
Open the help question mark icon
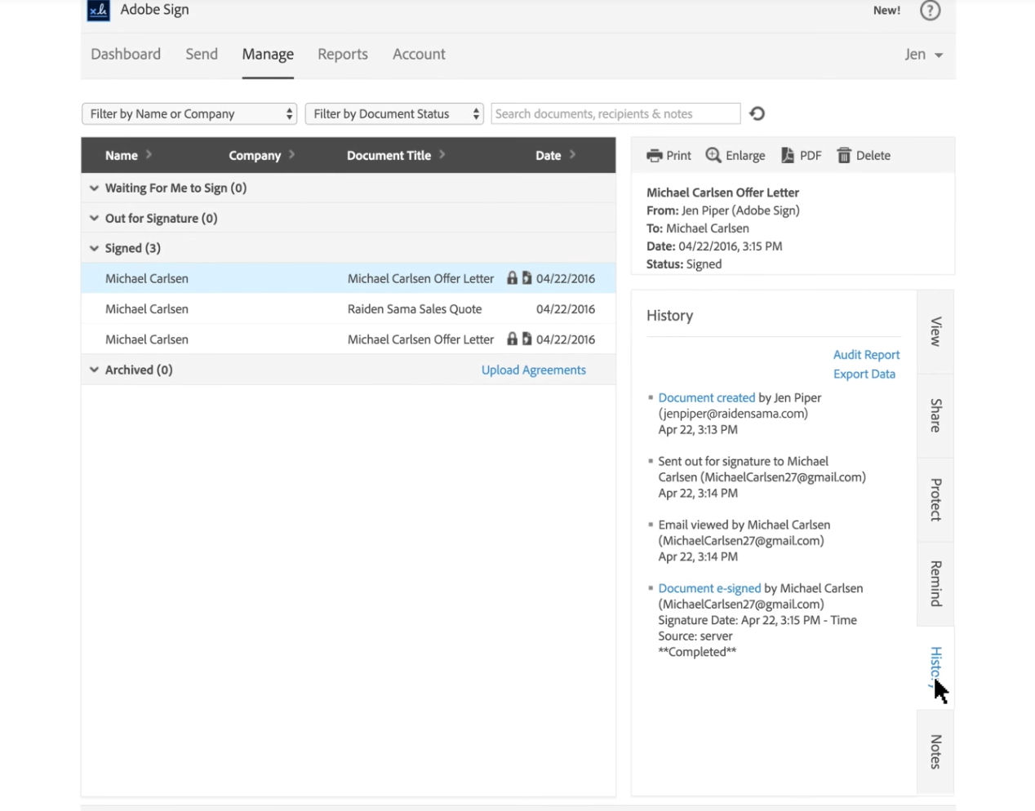point(930,11)
